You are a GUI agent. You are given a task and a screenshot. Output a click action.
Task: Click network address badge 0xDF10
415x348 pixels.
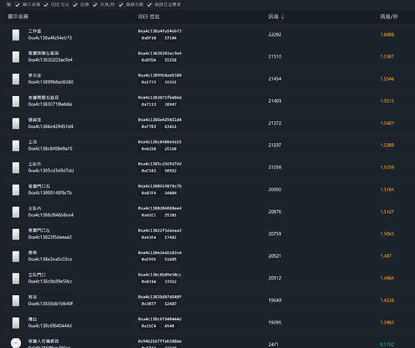pyautogui.click(x=149, y=38)
